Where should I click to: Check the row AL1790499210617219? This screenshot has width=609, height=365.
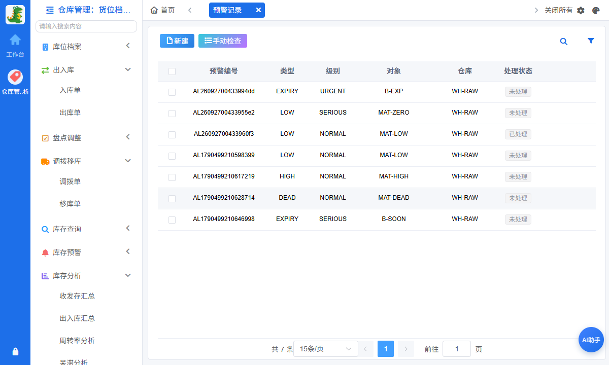pyautogui.click(x=172, y=177)
